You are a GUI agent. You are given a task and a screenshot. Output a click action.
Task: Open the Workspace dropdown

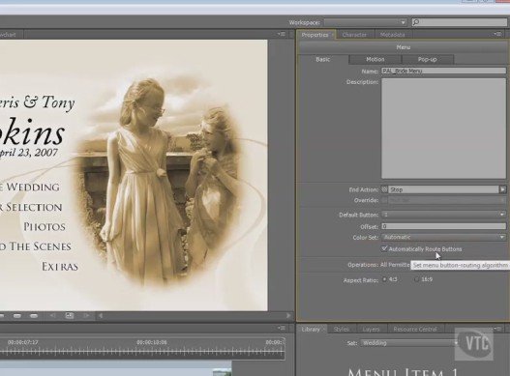pyautogui.click(x=366, y=22)
